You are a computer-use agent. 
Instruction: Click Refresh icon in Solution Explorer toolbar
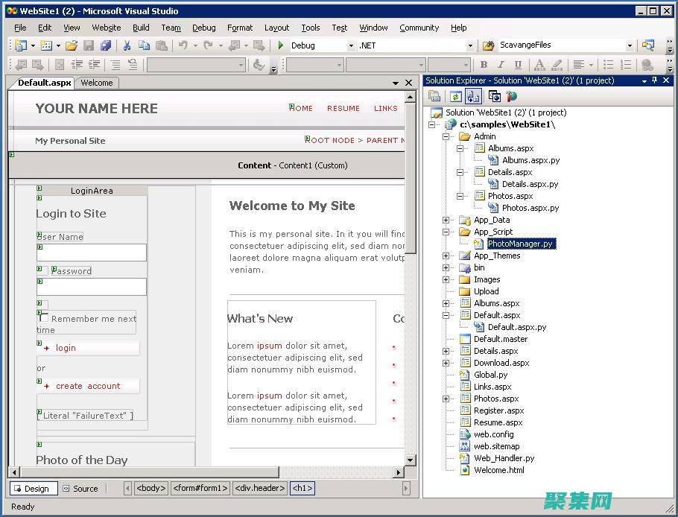(x=454, y=96)
